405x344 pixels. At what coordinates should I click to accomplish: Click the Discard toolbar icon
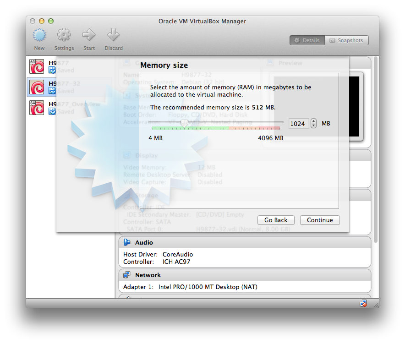pyautogui.click(x=113, y=35)
